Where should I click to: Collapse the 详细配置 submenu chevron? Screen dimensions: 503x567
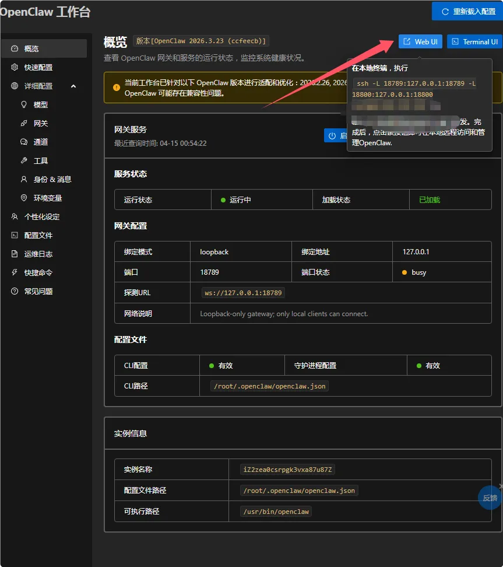(x=73, y=86)
